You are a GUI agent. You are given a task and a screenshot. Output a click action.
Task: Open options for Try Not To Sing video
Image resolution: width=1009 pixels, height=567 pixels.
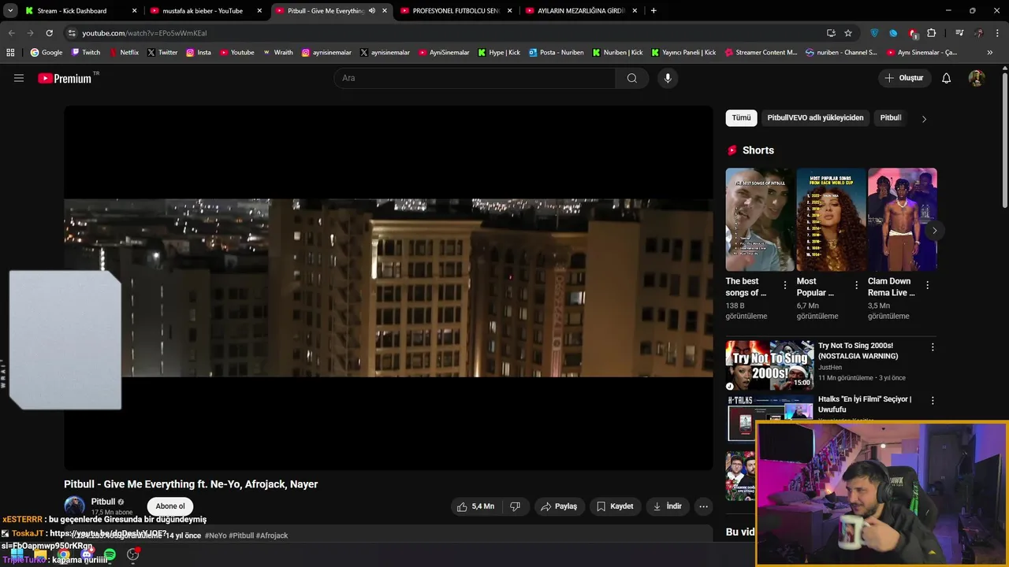[933, 347]
